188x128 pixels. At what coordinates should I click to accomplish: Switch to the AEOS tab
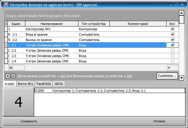click(x=59, y=84)
